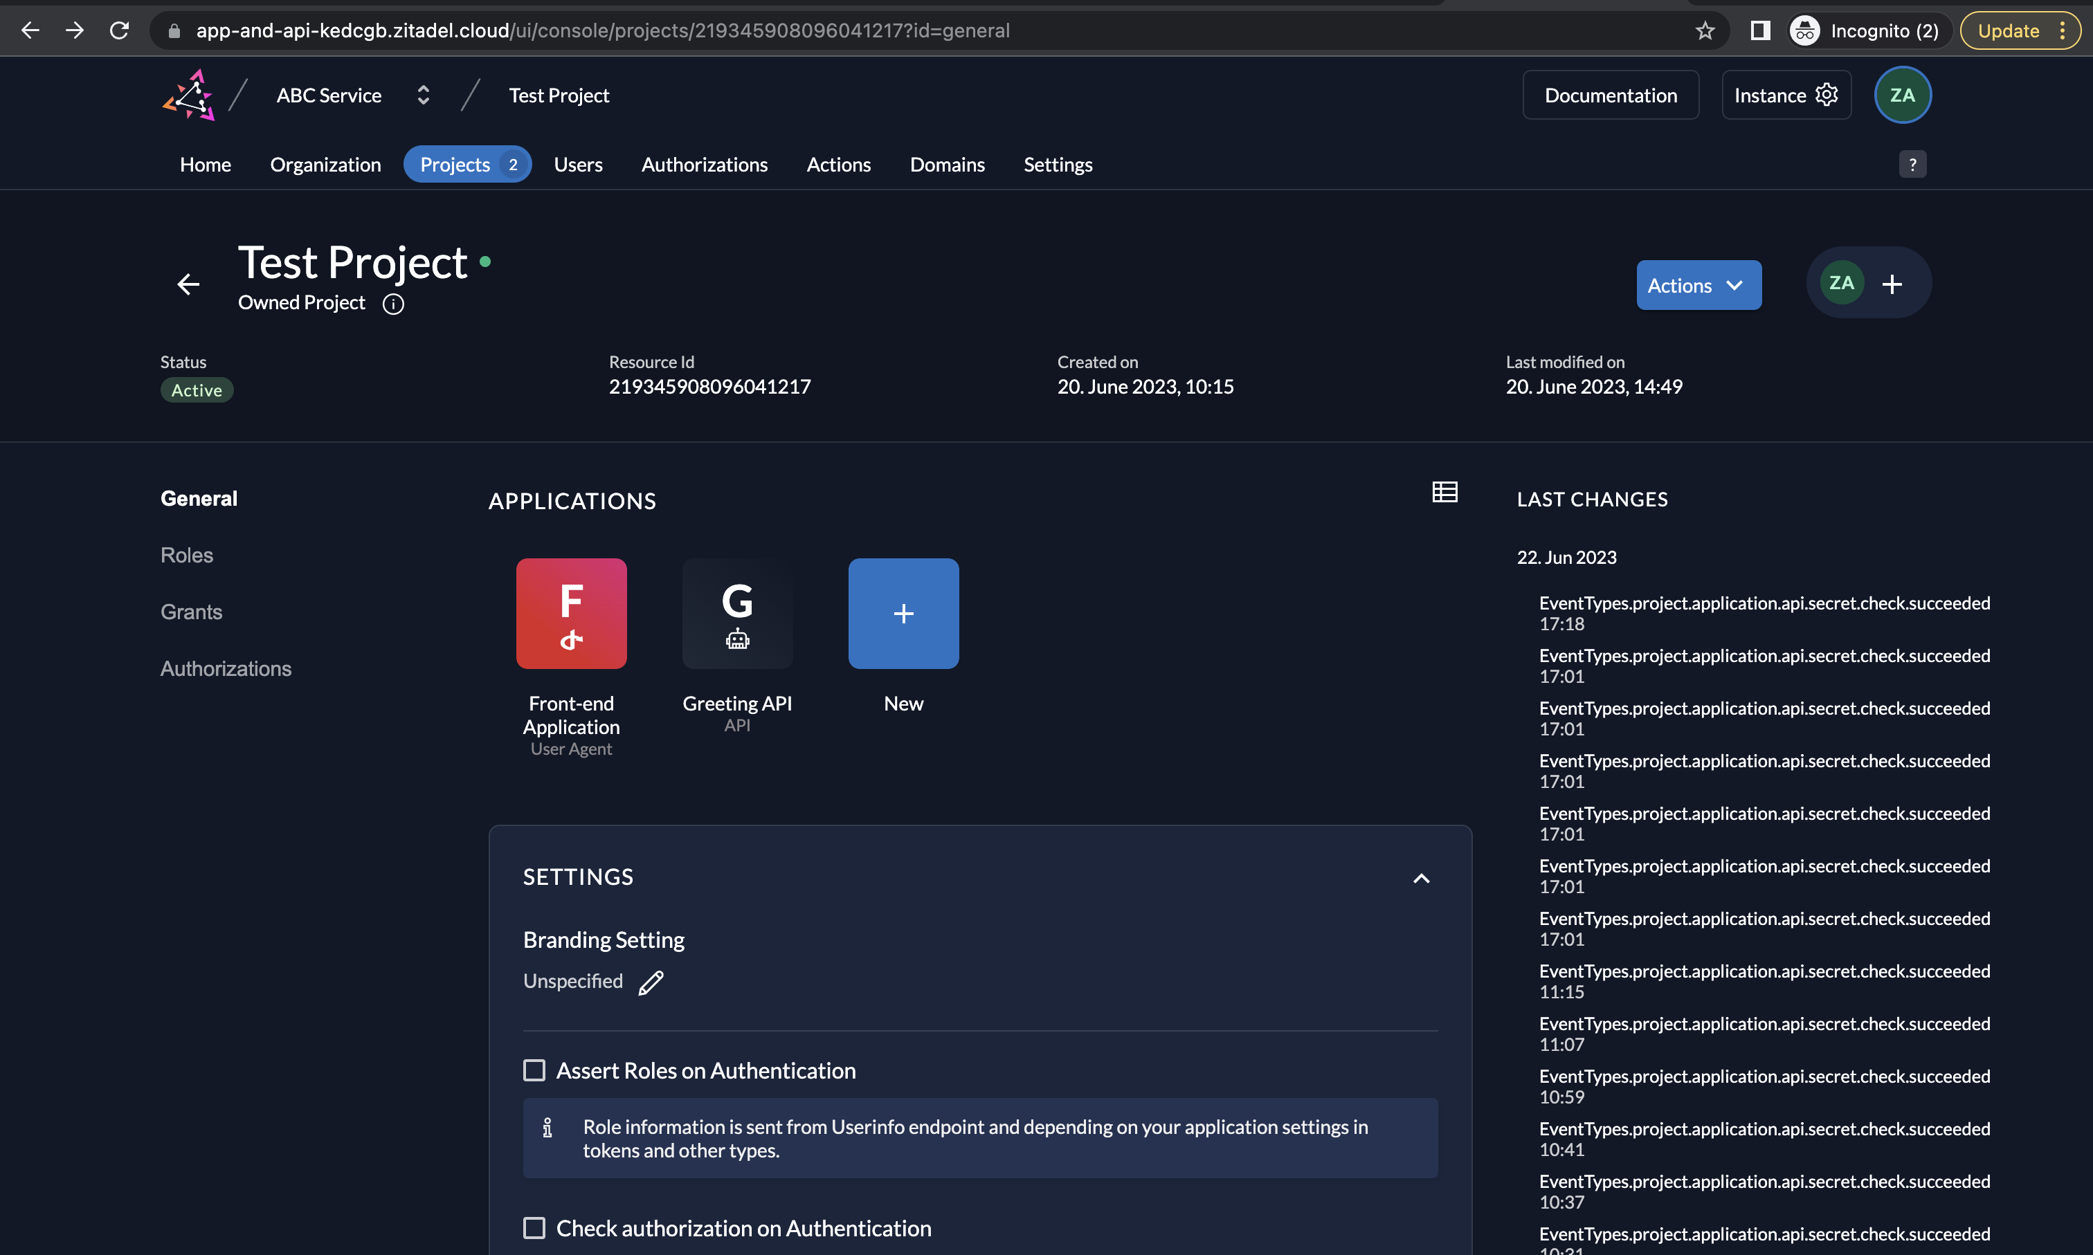
Task: Click the question mark help icon
Action: pos(1912,164)
